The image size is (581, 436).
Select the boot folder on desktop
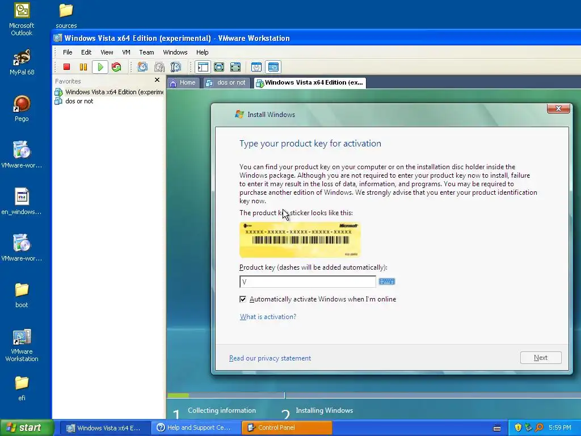[x=22, y=295]
